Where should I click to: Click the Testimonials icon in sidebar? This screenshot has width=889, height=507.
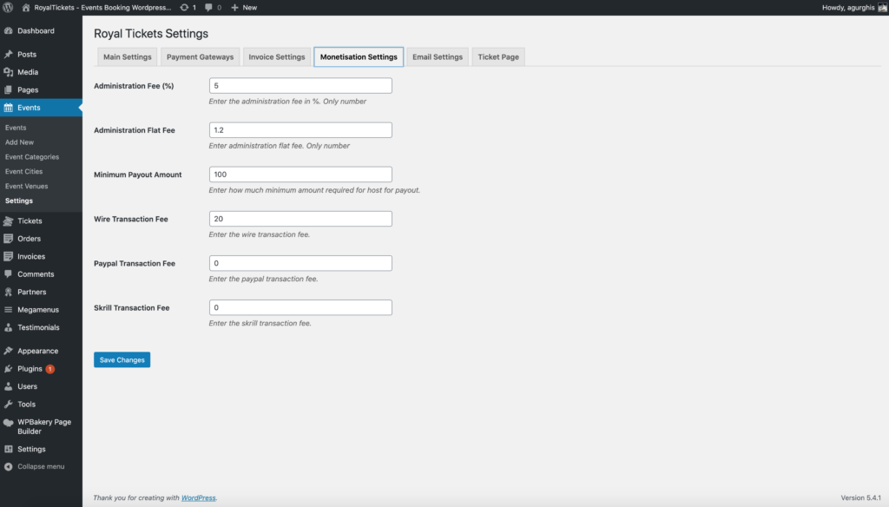(9, 327)
